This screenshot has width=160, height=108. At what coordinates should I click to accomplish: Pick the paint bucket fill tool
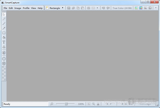pos(4,37)
